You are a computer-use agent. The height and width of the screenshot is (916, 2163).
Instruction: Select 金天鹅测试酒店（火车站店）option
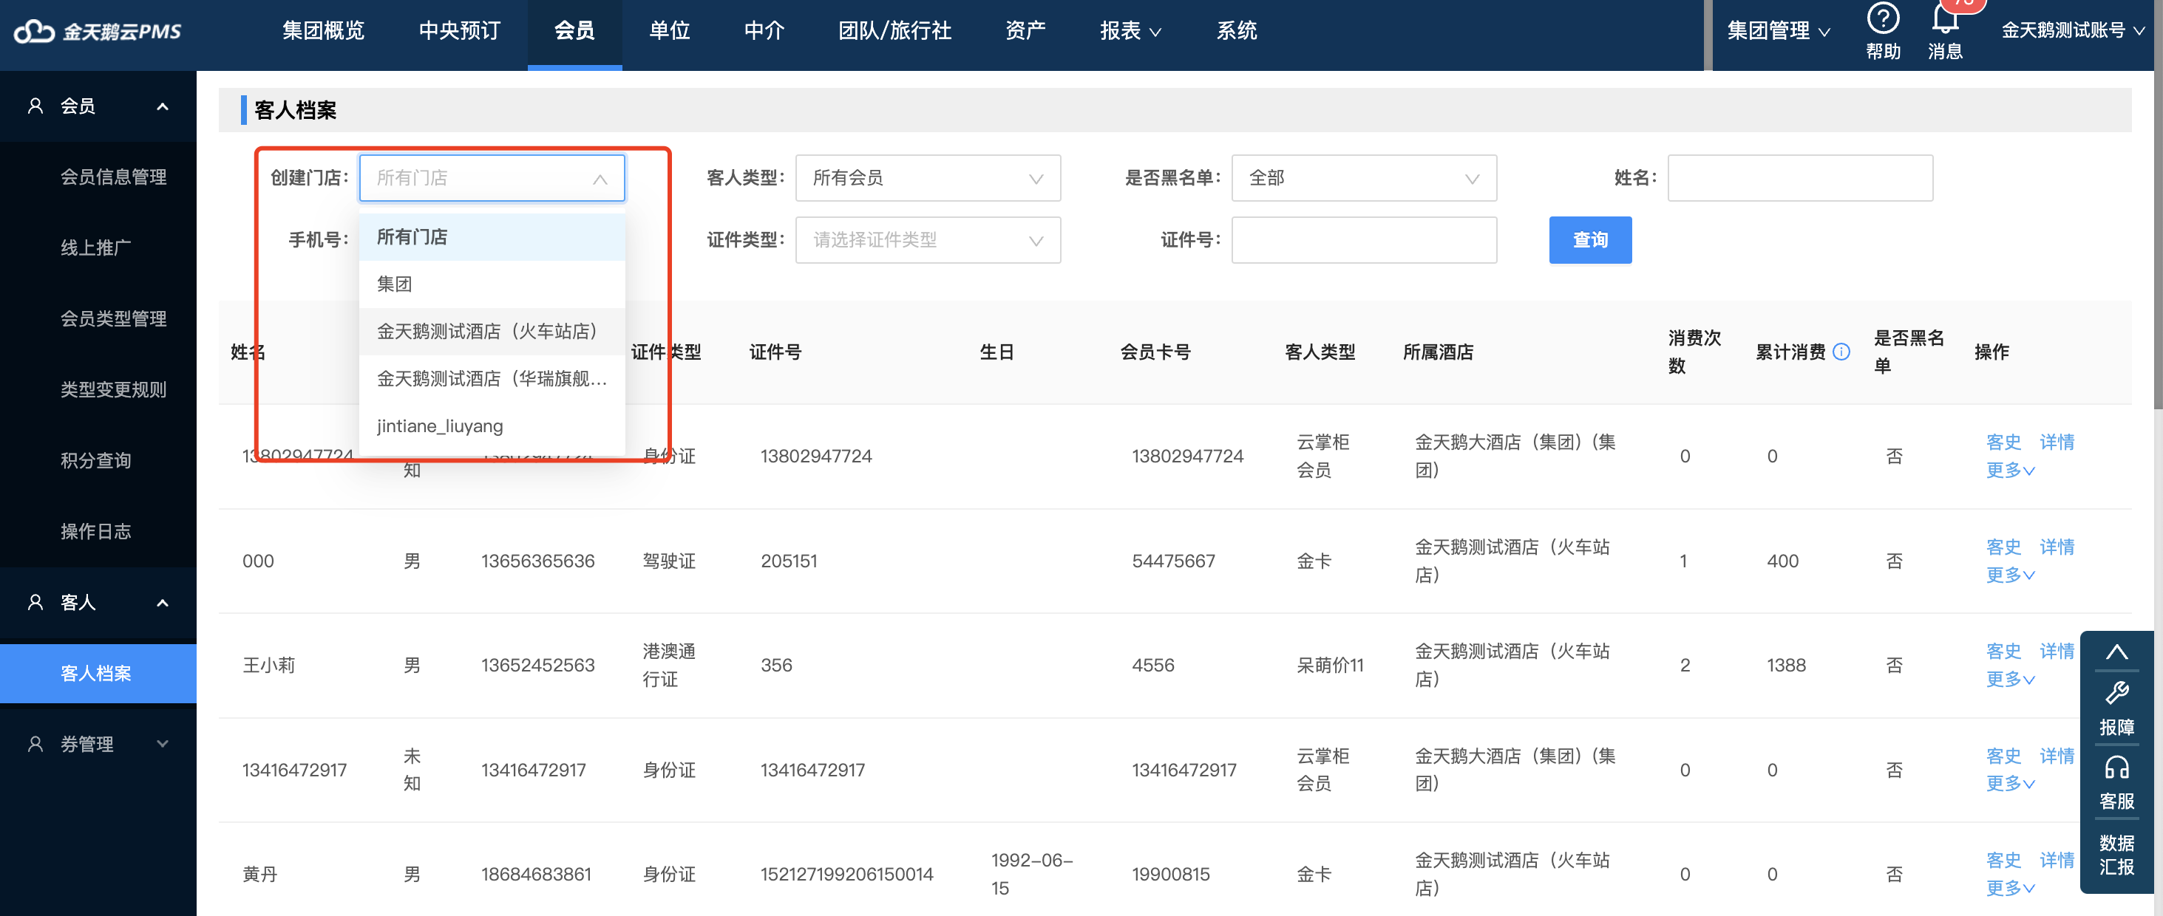[491, 332]
